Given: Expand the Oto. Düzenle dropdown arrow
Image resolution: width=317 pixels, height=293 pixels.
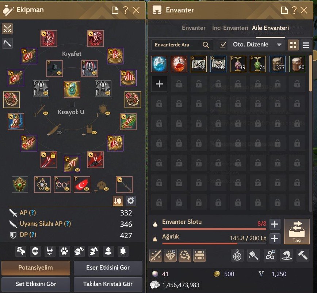Looking at the screenshot, I should pyautogui.click(x=279, y=45).
